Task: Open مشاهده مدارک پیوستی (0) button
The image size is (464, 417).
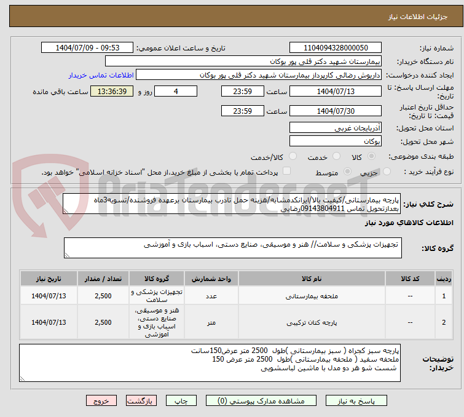Action: [261, 401]
